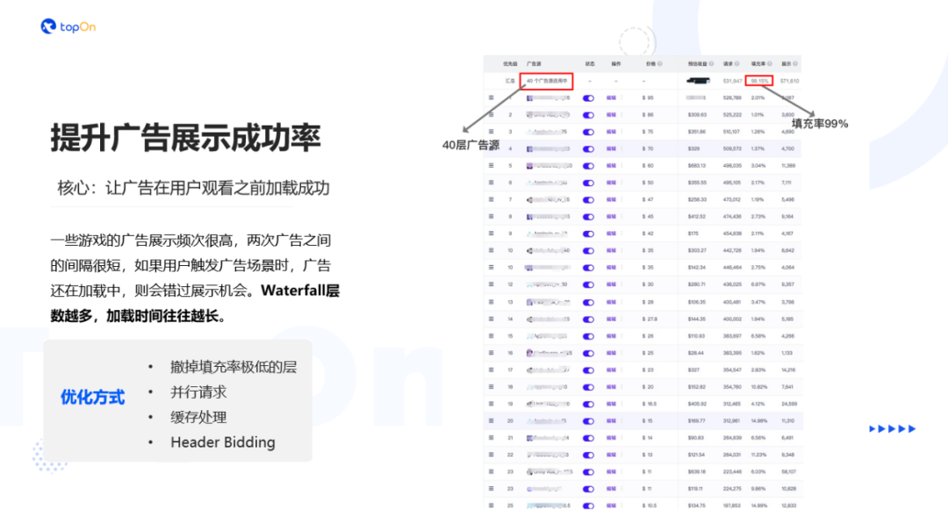
Task: Click the 571,610 total impressions value
Action: [790, 81]
